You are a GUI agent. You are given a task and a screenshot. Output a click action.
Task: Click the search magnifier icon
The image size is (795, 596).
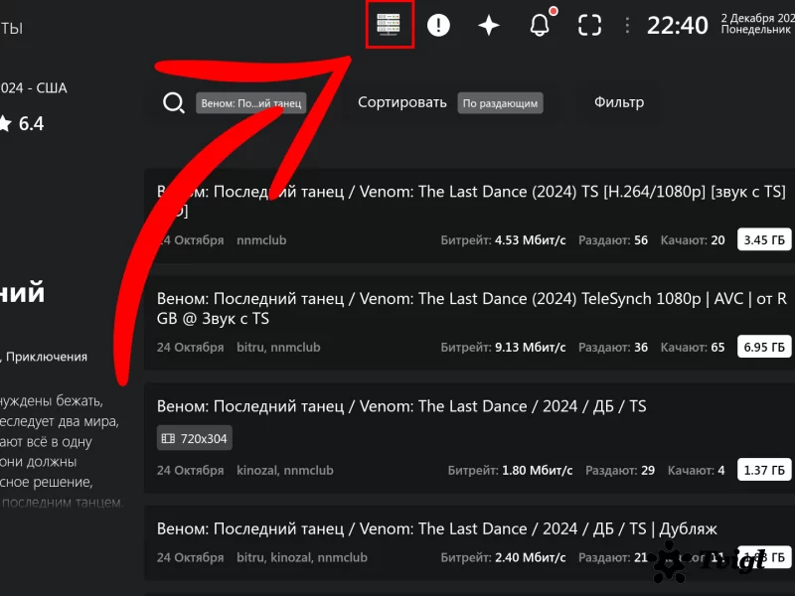point(174,103)
